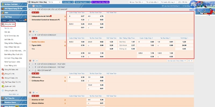Click the trophy icon for Vô Địch Thế Giới
Screen dimensions: 215x107
pyautogui.click(x=3, y=4)
